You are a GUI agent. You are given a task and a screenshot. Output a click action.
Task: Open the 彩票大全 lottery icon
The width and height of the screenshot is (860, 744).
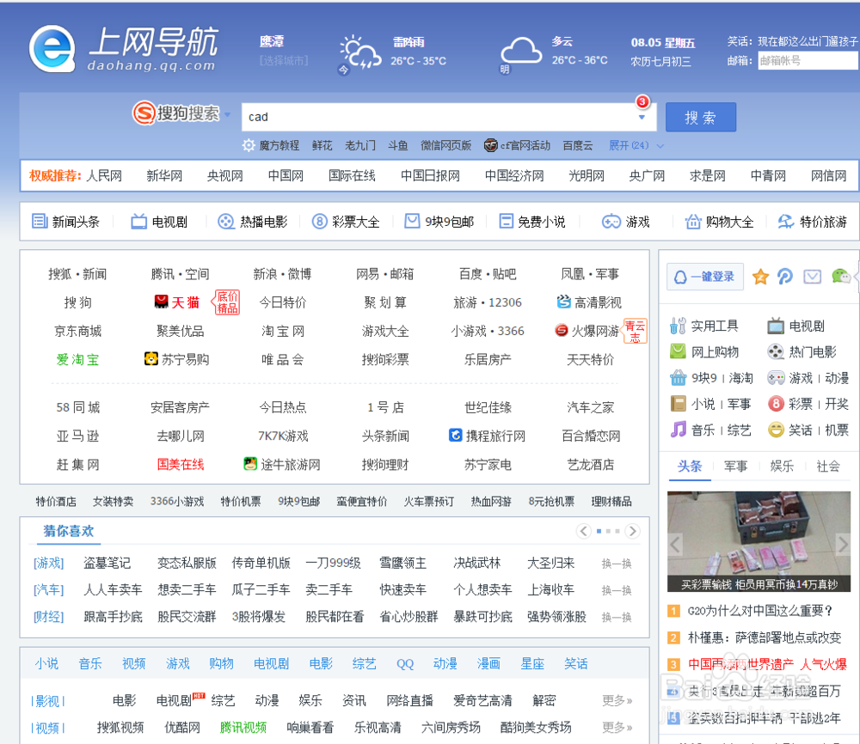319,222
